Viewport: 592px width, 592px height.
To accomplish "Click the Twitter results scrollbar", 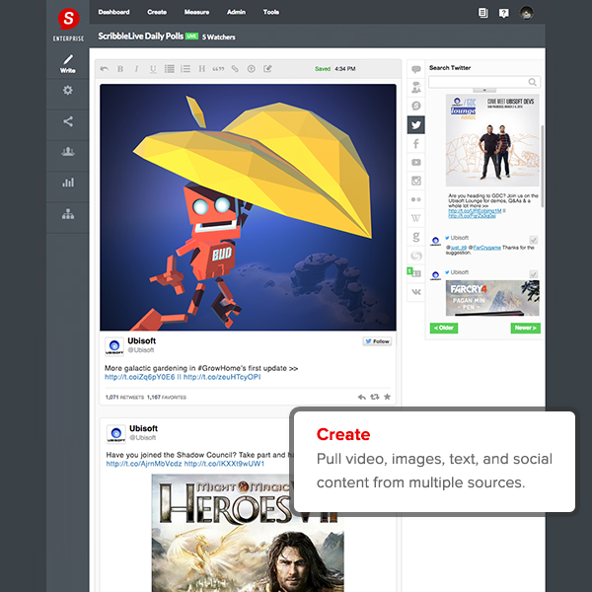I will point(543,166).
